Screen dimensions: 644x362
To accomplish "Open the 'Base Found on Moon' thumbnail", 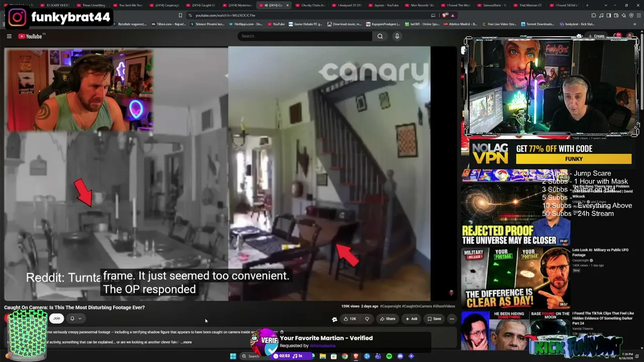I will [516, 330].
